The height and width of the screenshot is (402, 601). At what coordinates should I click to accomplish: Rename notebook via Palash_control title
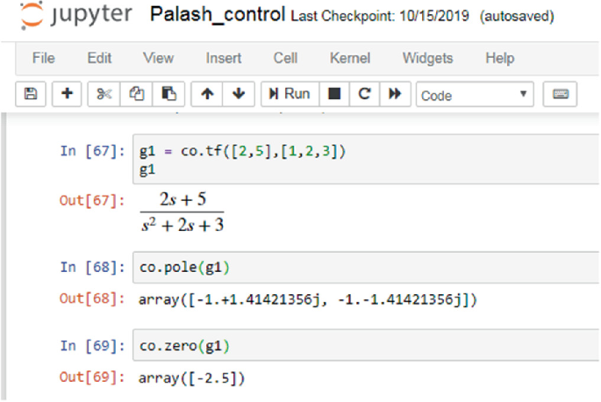(x=218, y=15)
